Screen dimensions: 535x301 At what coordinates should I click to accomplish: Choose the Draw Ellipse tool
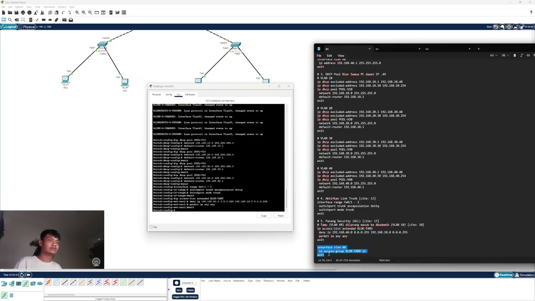(50, 20)
